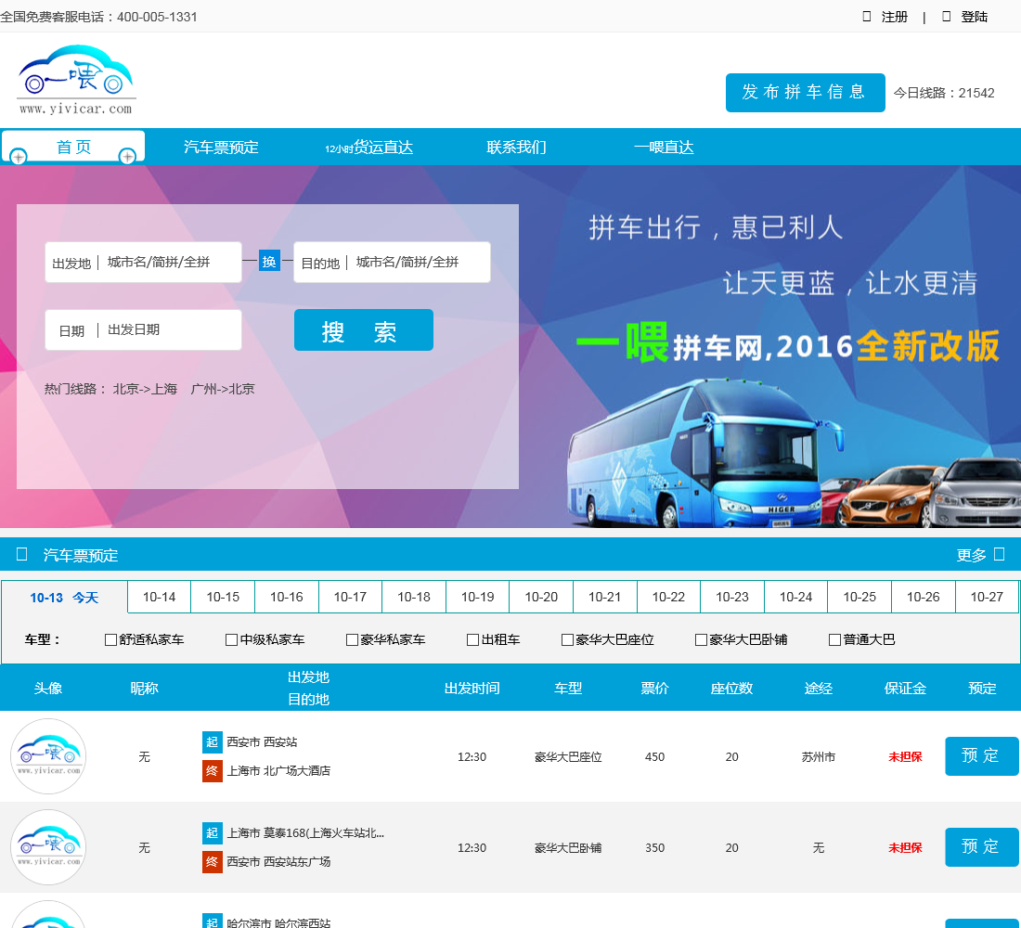This screenshot has height=928, width=1021.
Task: Click the 终 icon for 西安市 西安站东广场
Action: (x=213, y=861)
